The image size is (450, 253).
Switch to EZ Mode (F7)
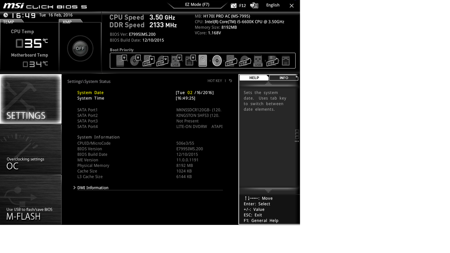point(197,5)
